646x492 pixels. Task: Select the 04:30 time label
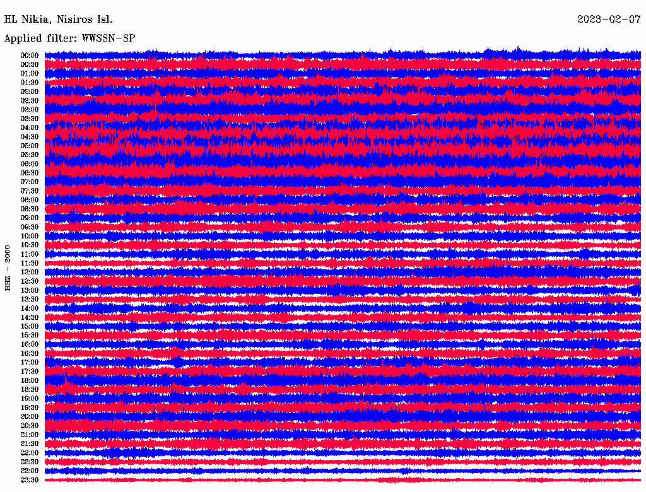pos(30,137)
